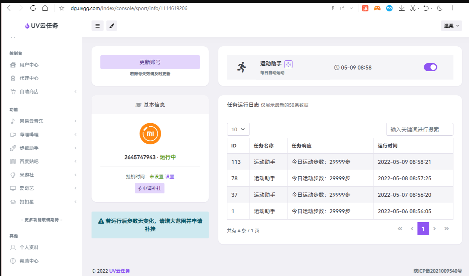This screenshot has width=469, height=276.
Task: Expand 网易云音乐 in the sidebar
Action: click(43, 121)
